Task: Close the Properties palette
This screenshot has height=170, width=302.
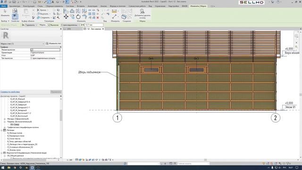Action: pyautogui.click(x=61, y=29)
